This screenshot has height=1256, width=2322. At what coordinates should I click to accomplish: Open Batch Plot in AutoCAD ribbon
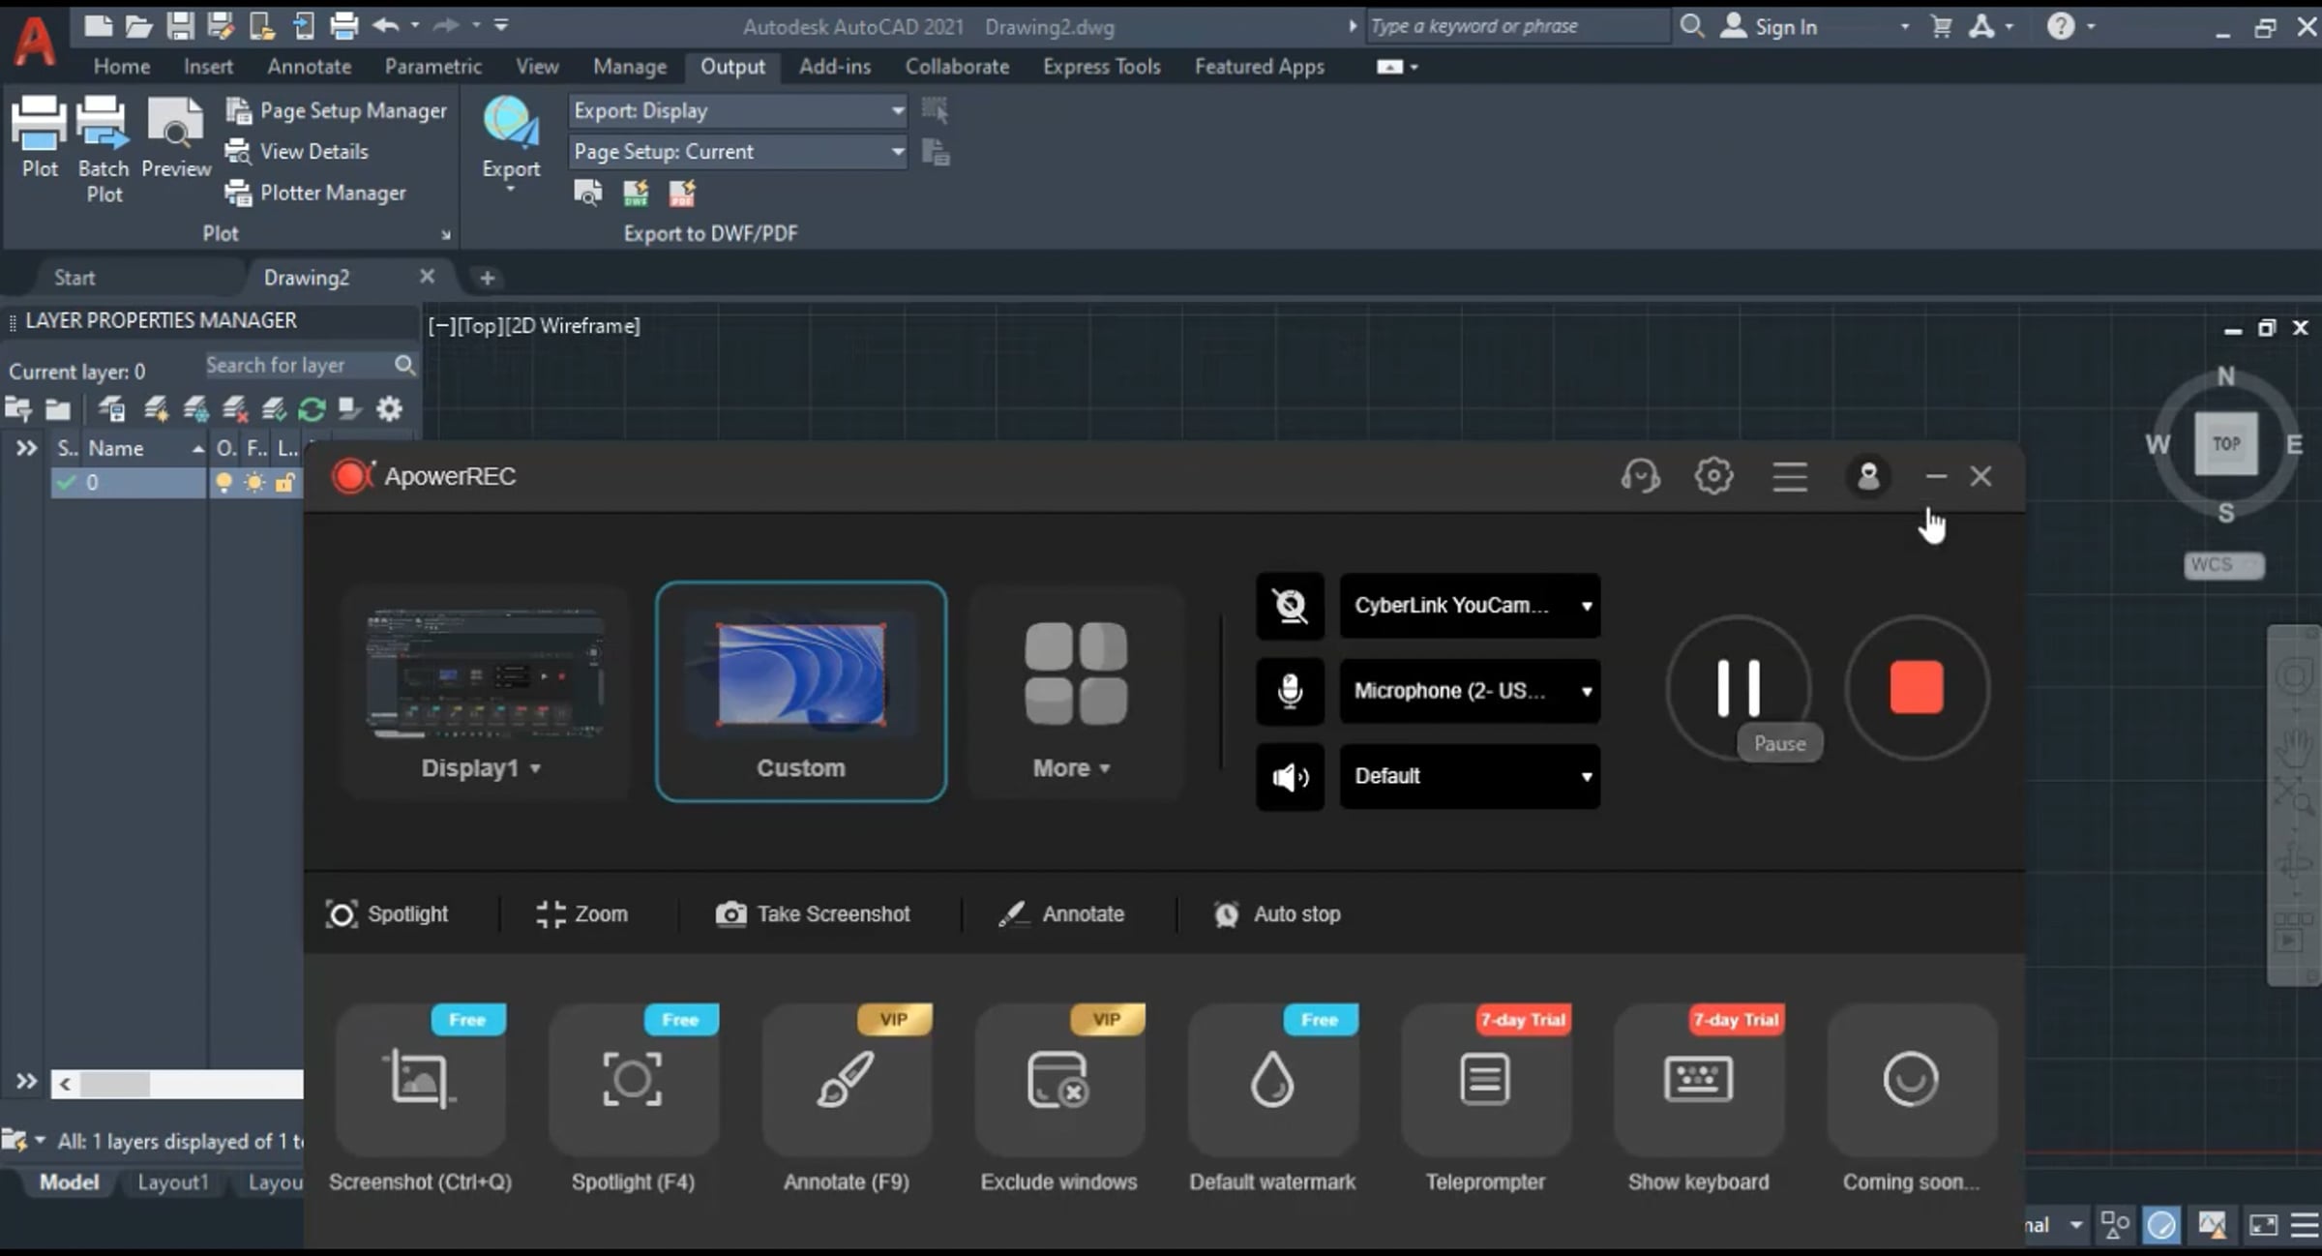pos(103,149)
